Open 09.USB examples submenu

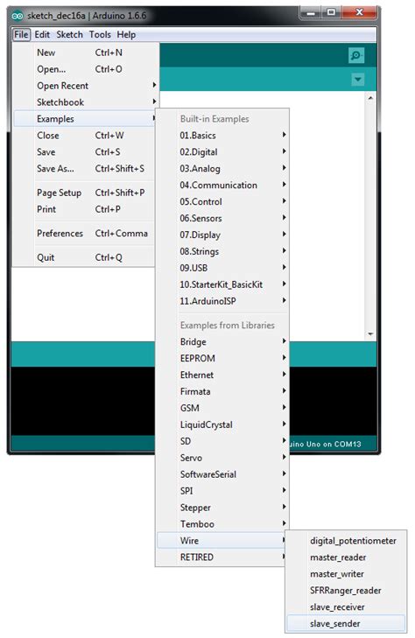point(222,268)
